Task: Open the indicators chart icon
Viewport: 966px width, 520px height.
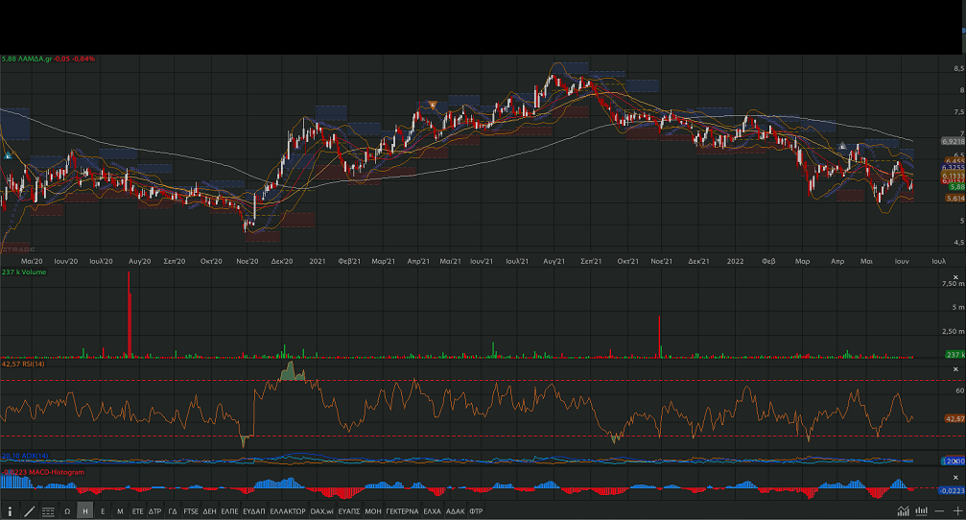Action: 903,511
